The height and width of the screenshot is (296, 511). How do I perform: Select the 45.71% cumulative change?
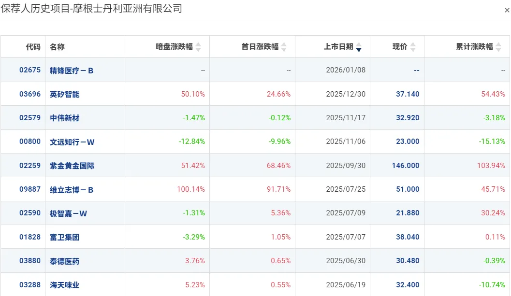pos(493,189)
